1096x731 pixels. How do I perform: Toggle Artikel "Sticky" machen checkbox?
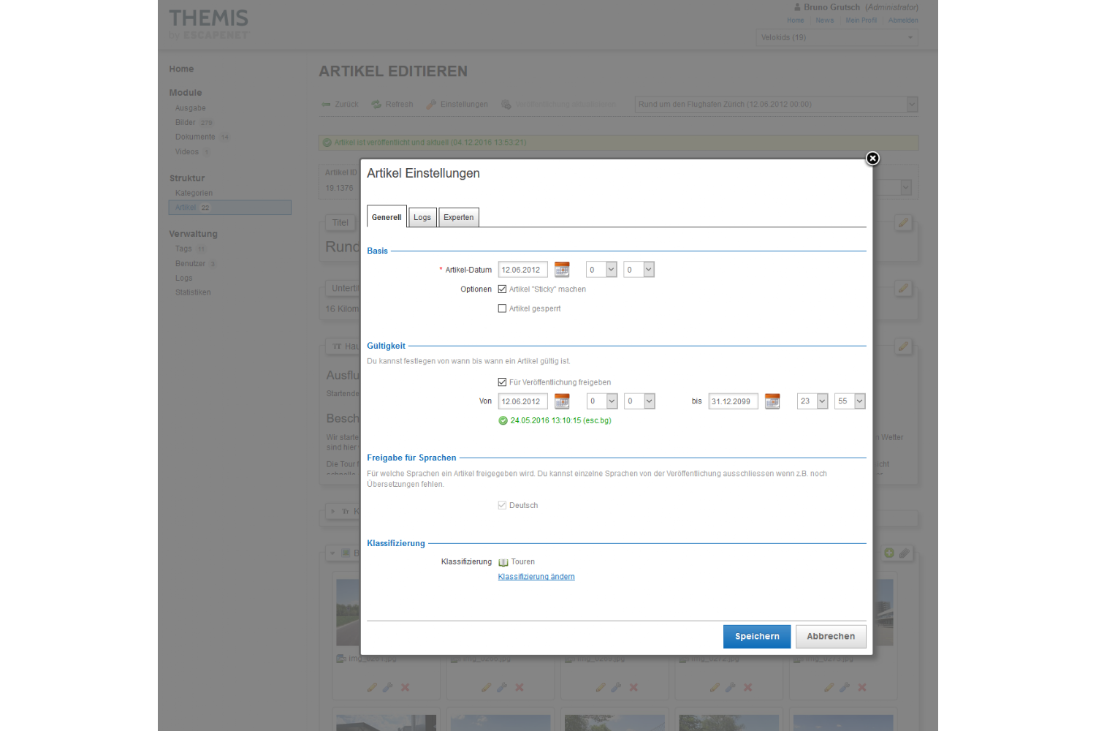(502, 289)
